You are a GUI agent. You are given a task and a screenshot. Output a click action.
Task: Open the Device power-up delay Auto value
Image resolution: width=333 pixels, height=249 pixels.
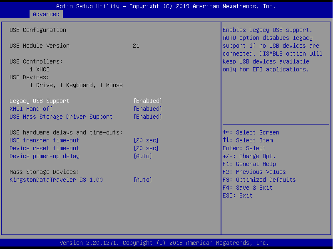[x=142, y=156]
